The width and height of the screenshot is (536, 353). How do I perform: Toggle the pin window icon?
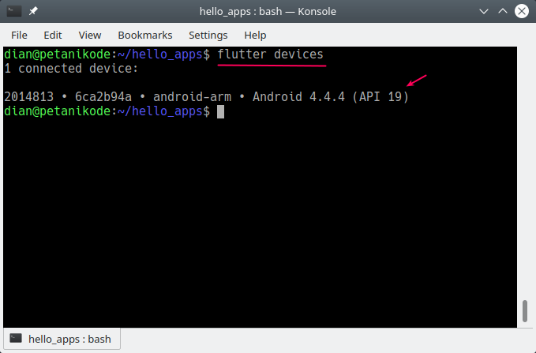pyautogui.click(x=33, y=11)
